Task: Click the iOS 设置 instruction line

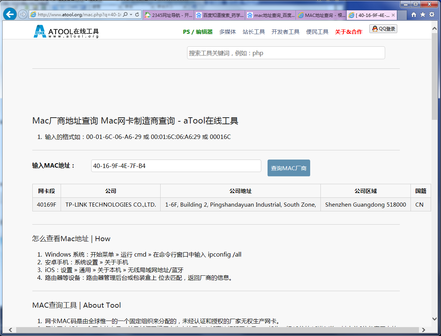Action: 114,270
